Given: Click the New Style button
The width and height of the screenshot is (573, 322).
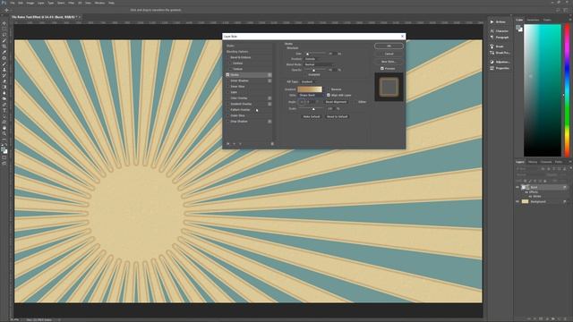Looking at the screenshot, I should coord(389,62).
